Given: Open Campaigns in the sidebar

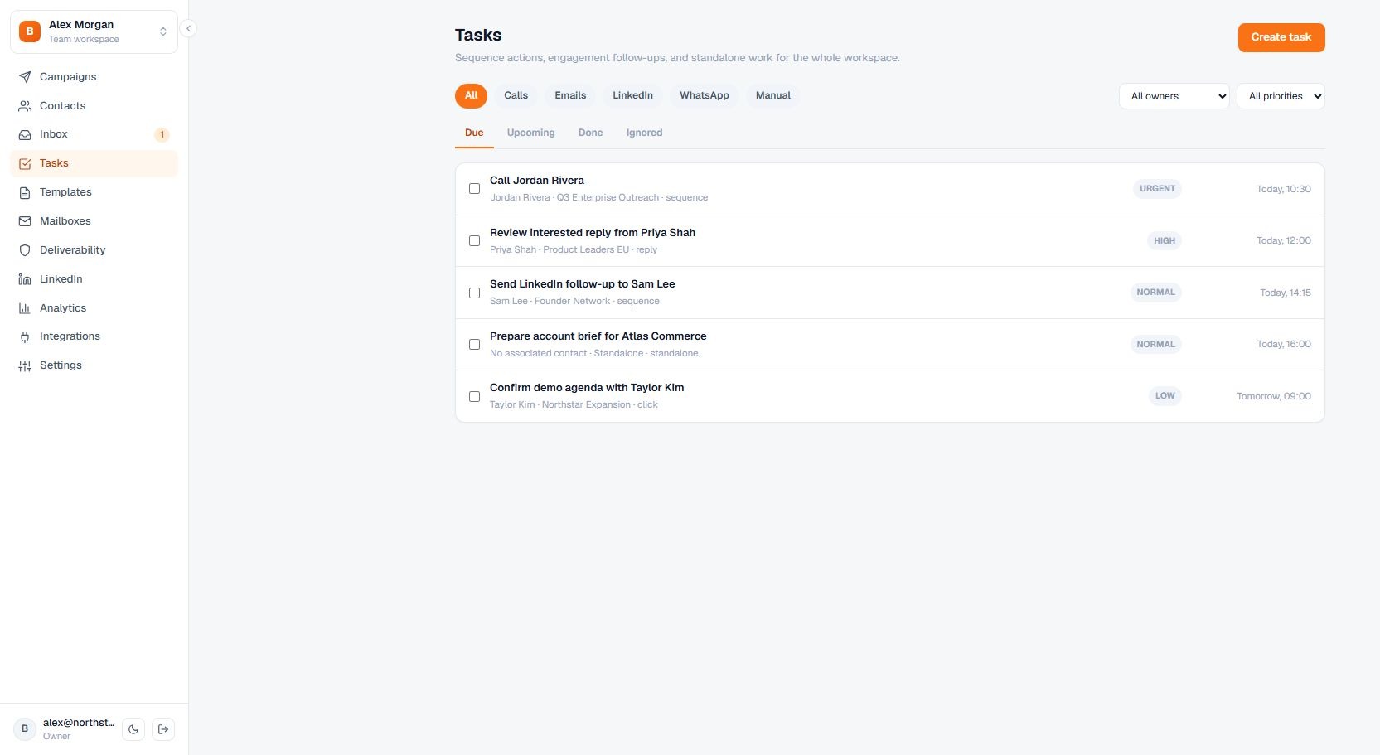Looking at the screenshot, I should pos(94,77).
